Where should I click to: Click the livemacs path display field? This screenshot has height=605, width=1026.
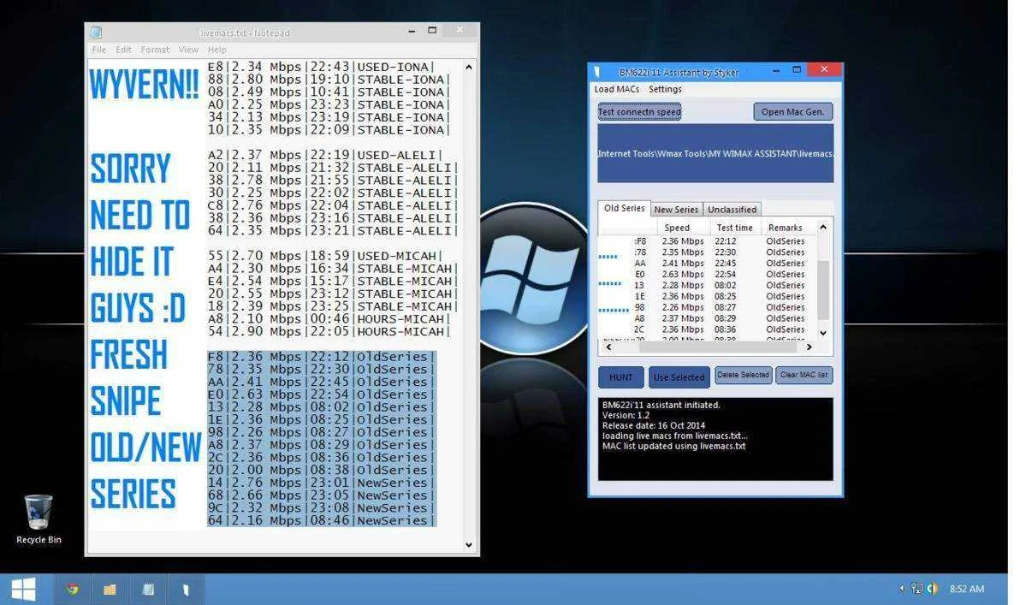715,154
